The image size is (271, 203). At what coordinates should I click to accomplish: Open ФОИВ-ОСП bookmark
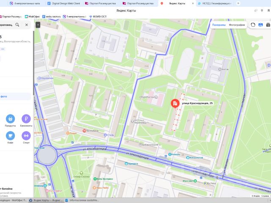pos(98,16)
